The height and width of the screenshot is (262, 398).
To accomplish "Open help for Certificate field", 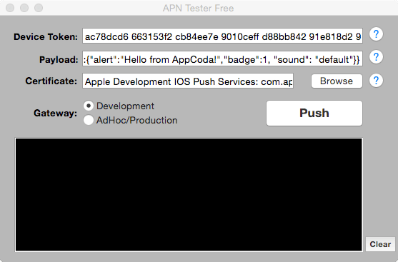I will tap(376, 81).
